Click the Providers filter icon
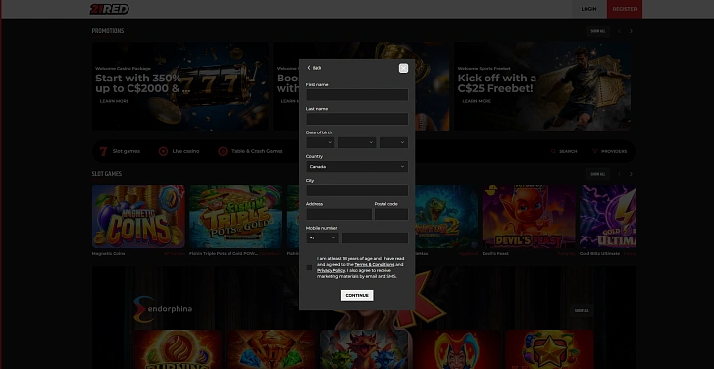Image resolution: width=714 pixels, height=369 pixels. coord(595,151)
